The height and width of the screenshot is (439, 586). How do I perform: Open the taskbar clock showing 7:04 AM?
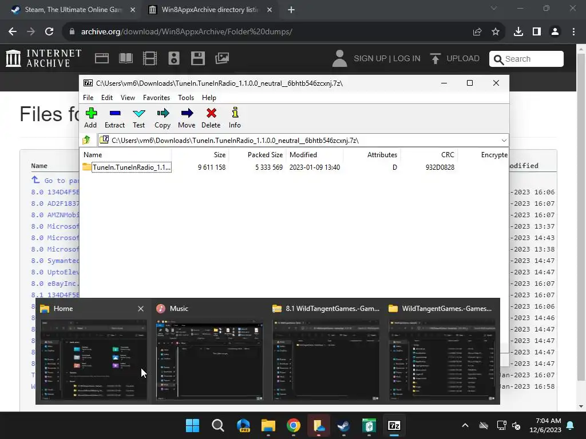(545, 425)
